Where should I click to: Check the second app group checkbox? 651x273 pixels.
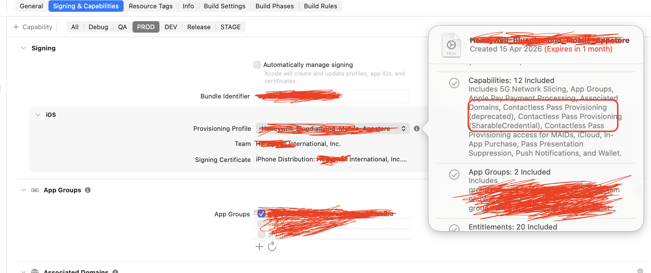261,224
